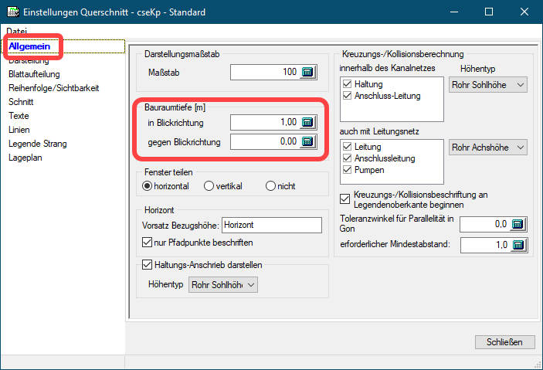This screenshot has width=543, height=370.
Task: Open calculator icon for erforderlicher Mindestabstand
Action: tap(518, 246)
